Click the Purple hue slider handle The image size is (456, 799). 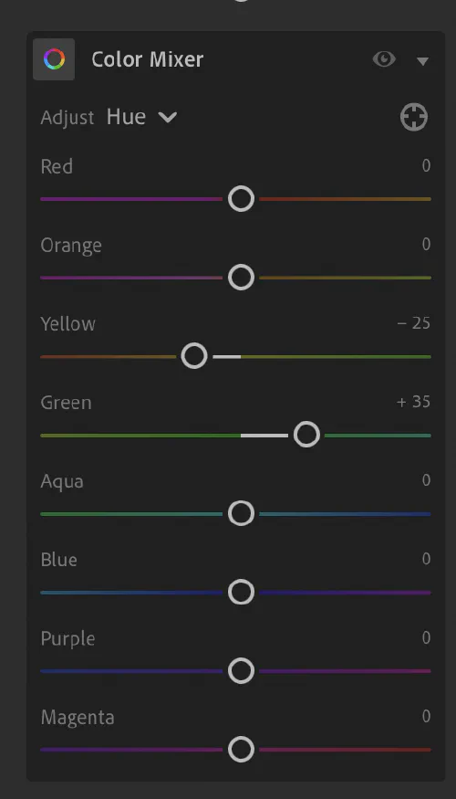242,671
